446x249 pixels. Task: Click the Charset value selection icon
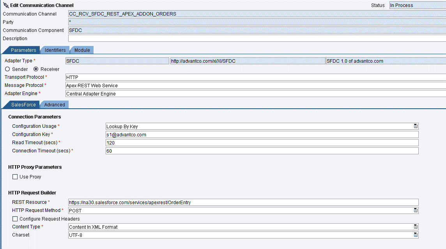point(416,235)
